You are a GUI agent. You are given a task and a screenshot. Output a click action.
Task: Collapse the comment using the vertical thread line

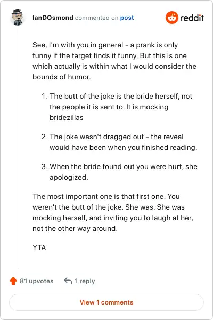[x=18, y=147]
